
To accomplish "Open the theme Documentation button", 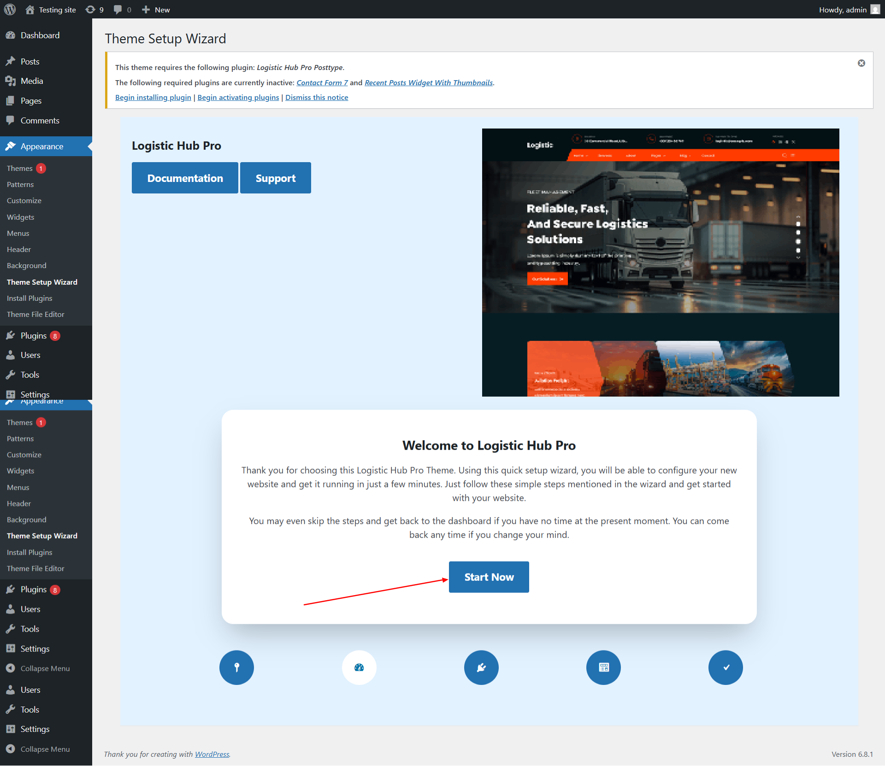I will [185, 178].
